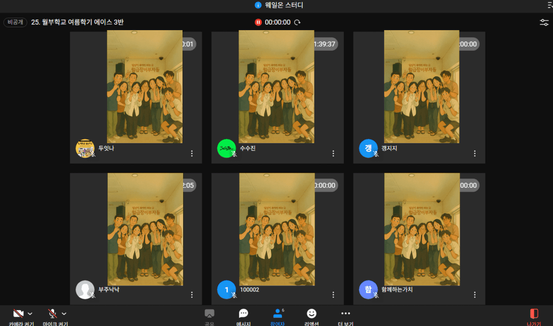
Task: Open the reactions emoji menu
Action: 312,313
